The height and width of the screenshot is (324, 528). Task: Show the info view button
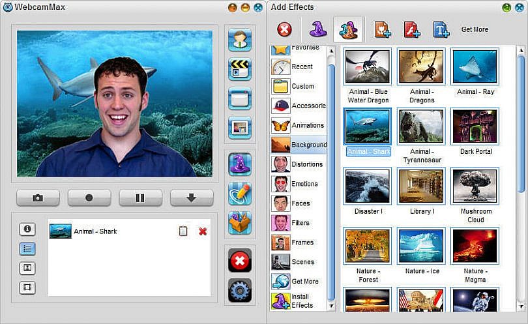tap(27, 229)
